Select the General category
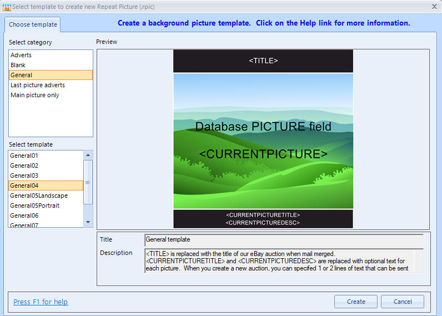This screenshot has height=316, width=442. (x=51, y=75)
